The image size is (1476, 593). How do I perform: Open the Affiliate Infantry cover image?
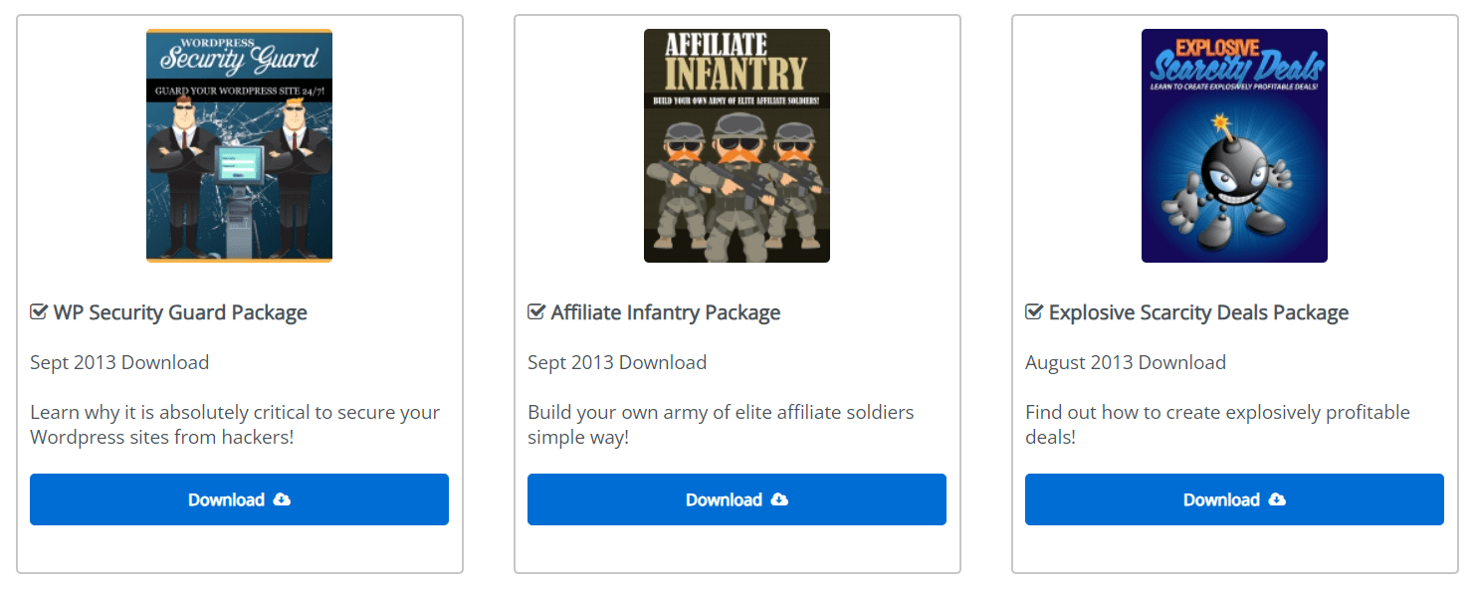click(x=737, y=145)
